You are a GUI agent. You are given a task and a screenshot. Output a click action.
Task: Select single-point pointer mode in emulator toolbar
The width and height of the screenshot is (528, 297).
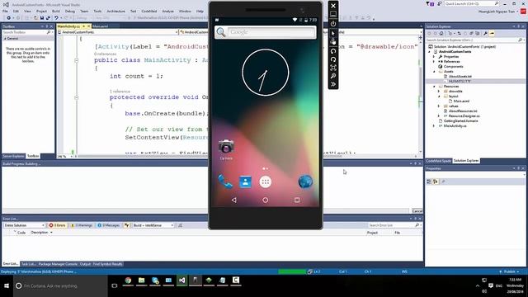[x=333, y=33]
